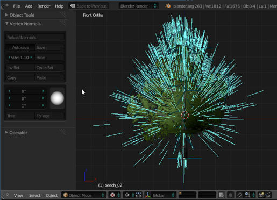The width and height of the screenshot is (277, 200).
Task: Click Inv Sel button
Action: (x=20, y=68)
